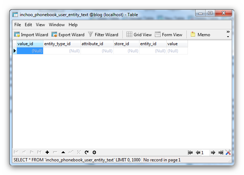Launch the Export Wizard
This screenshot has height=175, width=244.
point(68,35)
